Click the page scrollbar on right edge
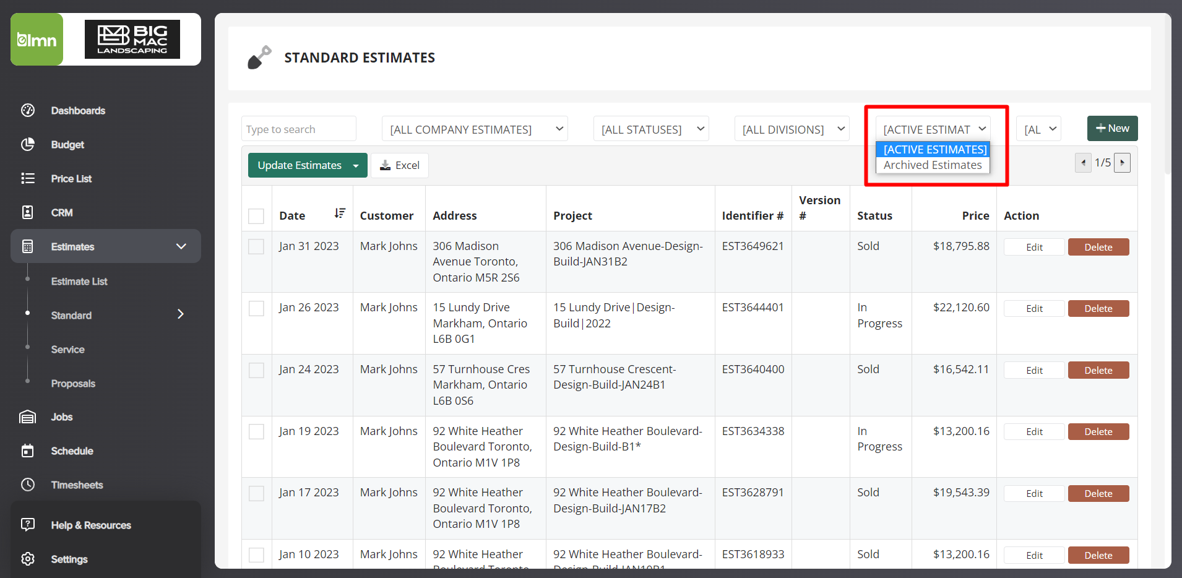The height and width of the screenshot is (578, 1182). pos(1168,93)
